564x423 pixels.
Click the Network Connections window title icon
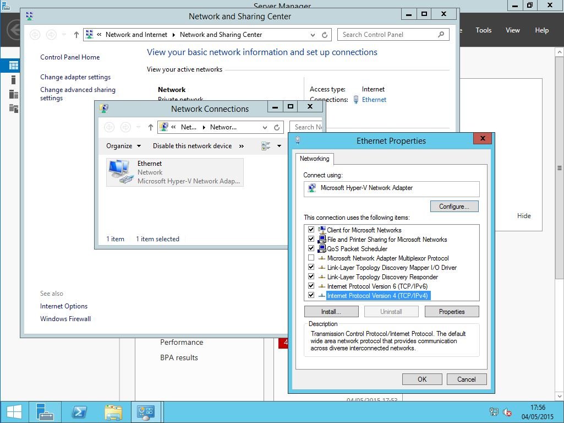pos(105,108)
